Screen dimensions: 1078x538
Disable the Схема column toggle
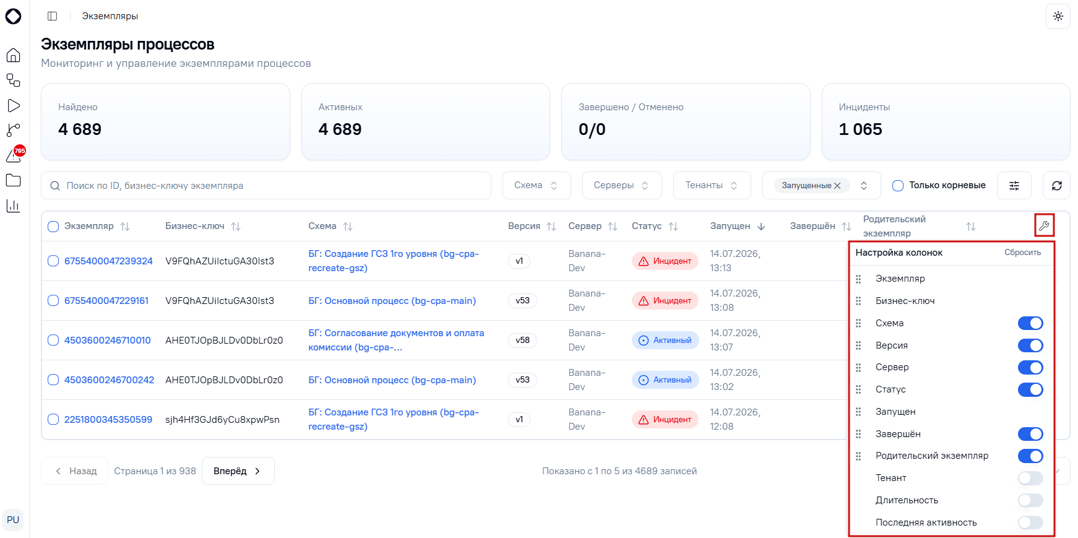1030,323
